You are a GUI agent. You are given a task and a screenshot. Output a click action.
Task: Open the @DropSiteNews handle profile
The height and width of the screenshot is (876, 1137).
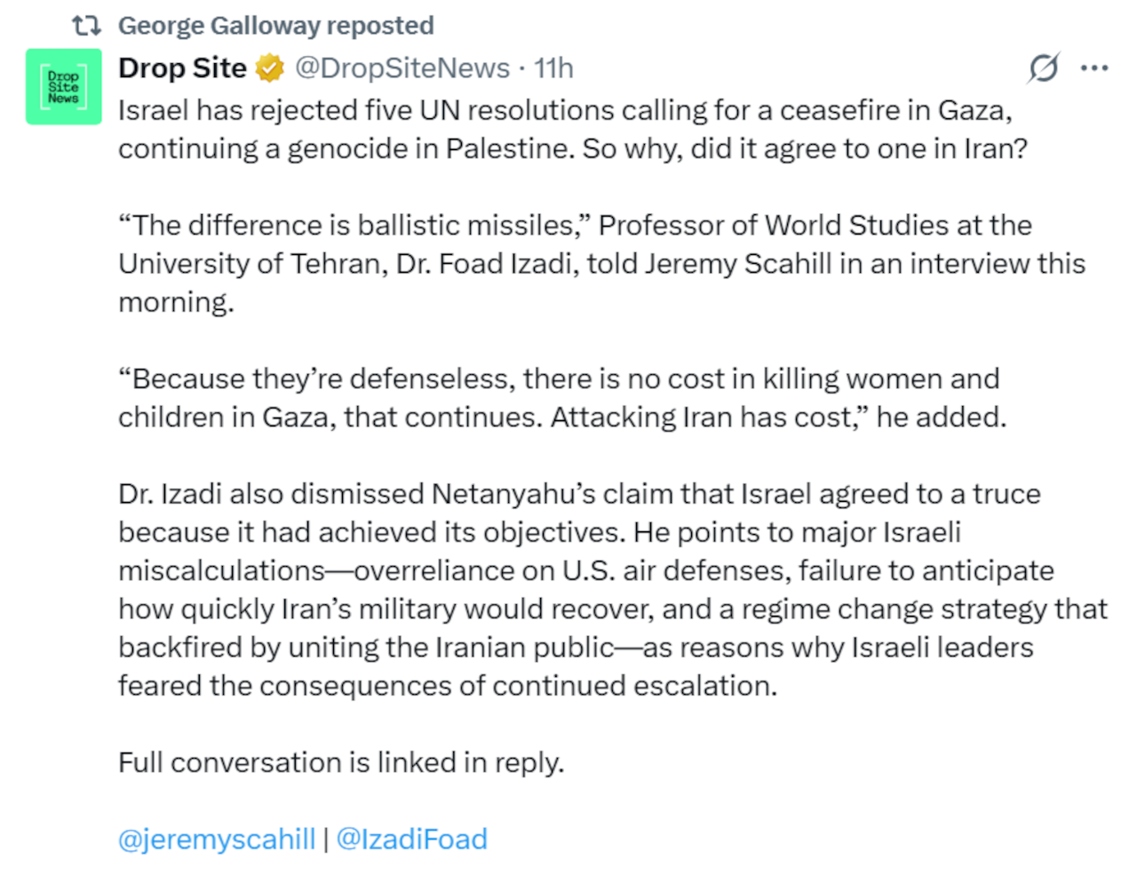coord(402,68)
